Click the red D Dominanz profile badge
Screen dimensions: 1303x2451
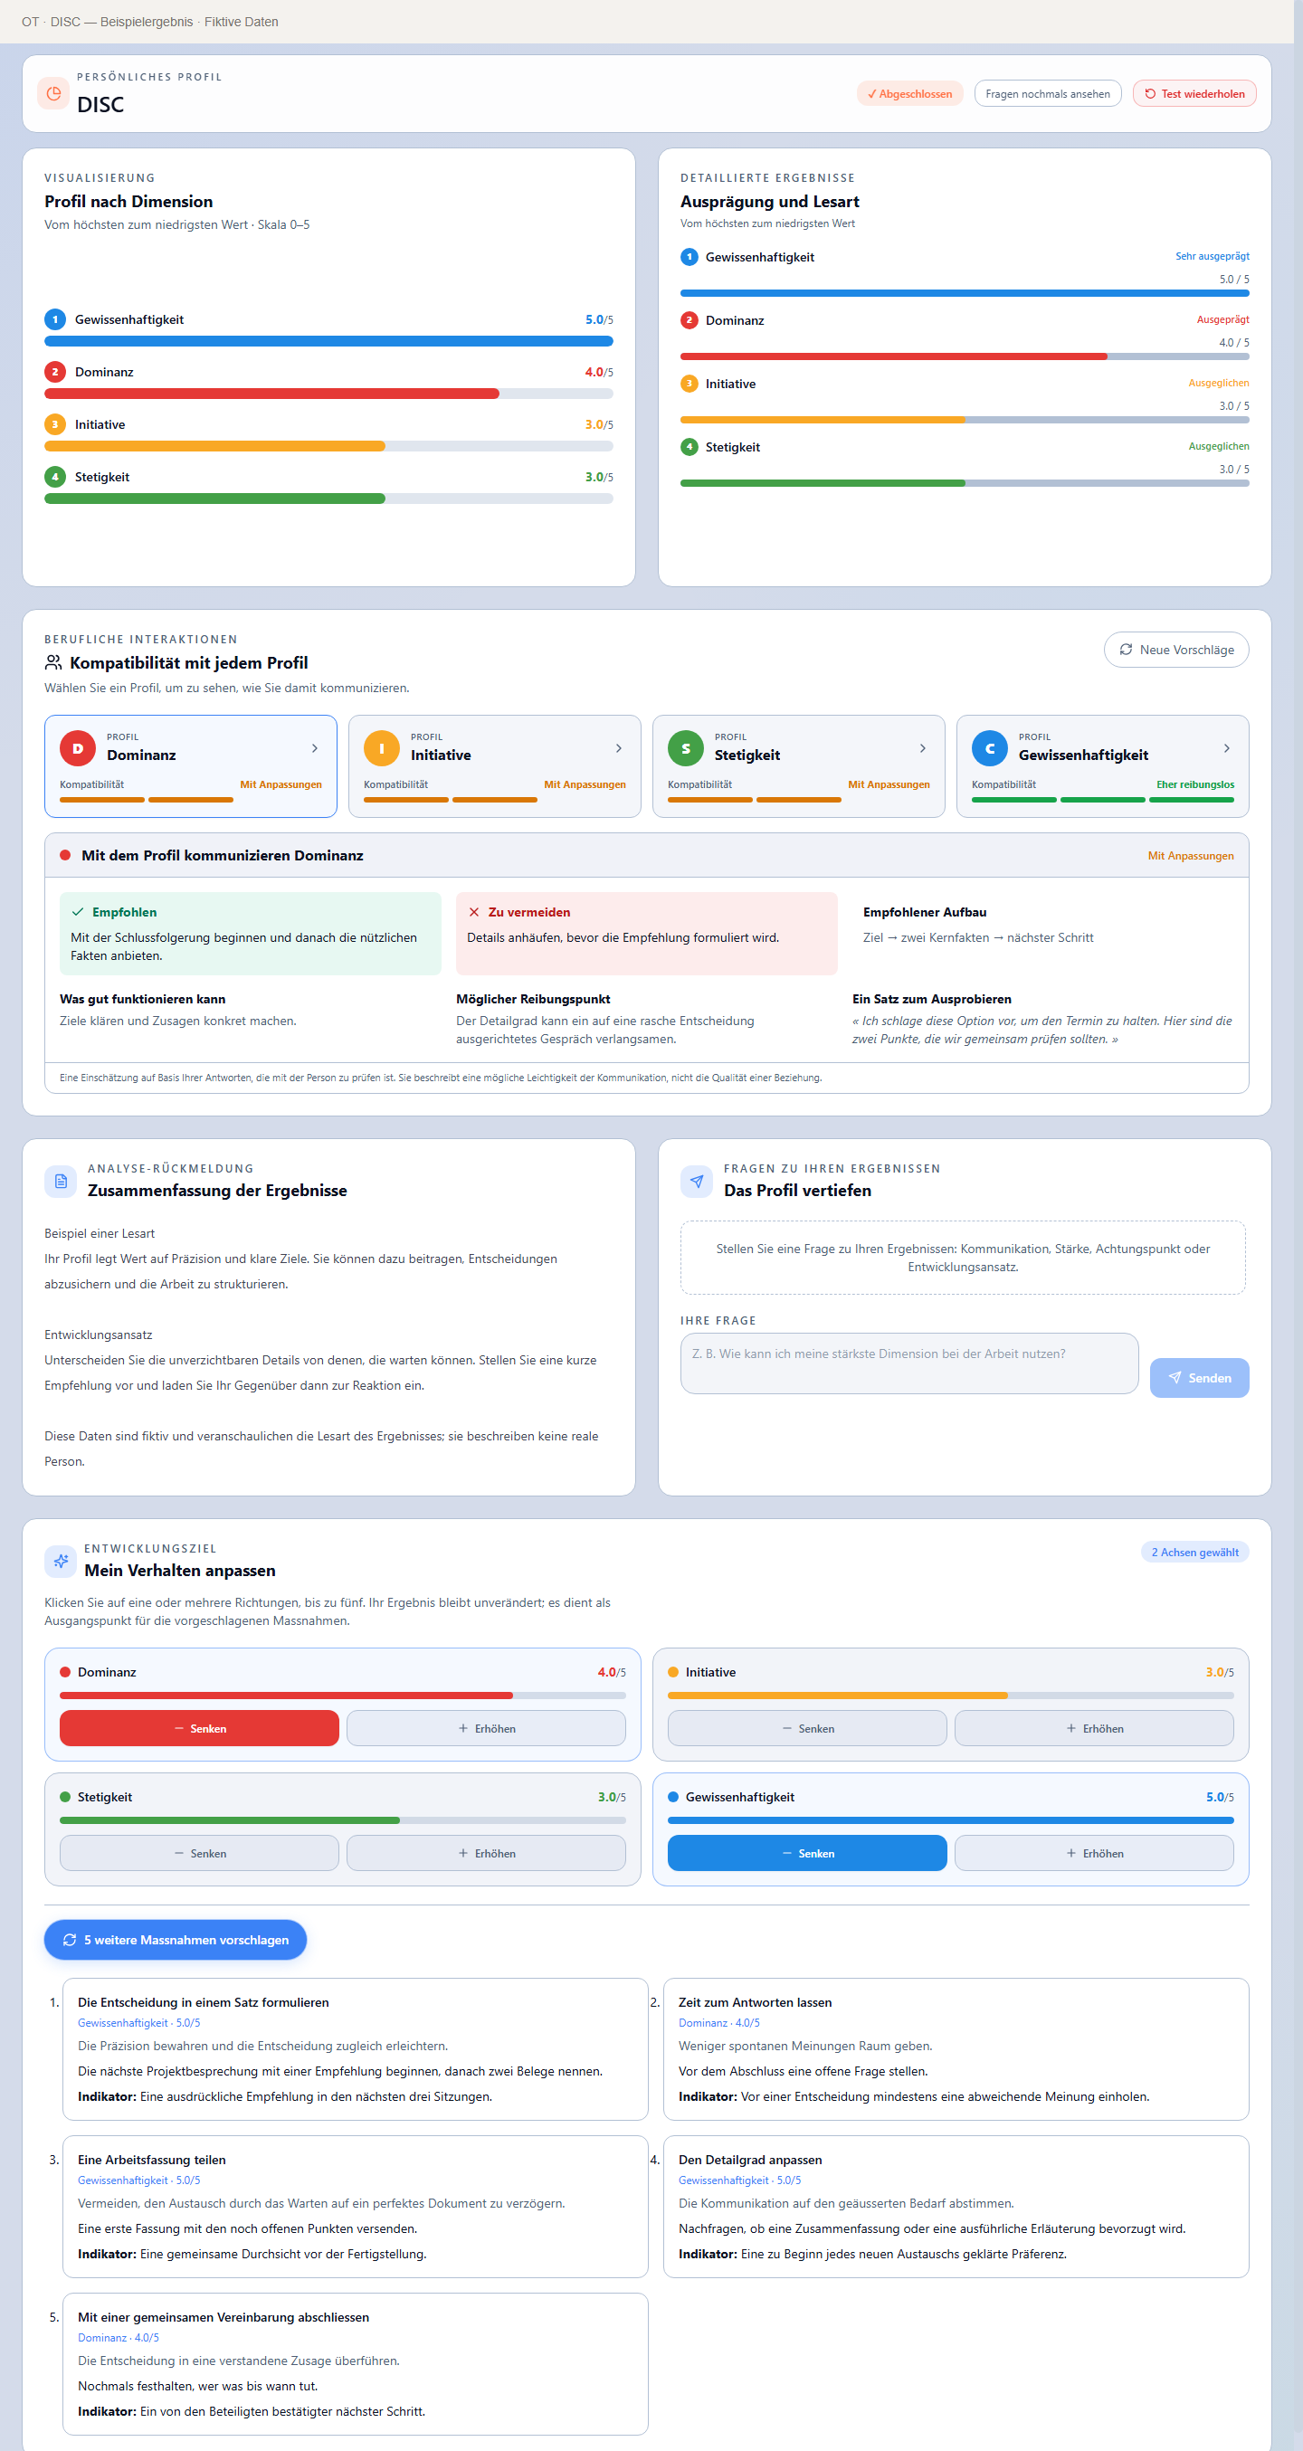(77, 748)
